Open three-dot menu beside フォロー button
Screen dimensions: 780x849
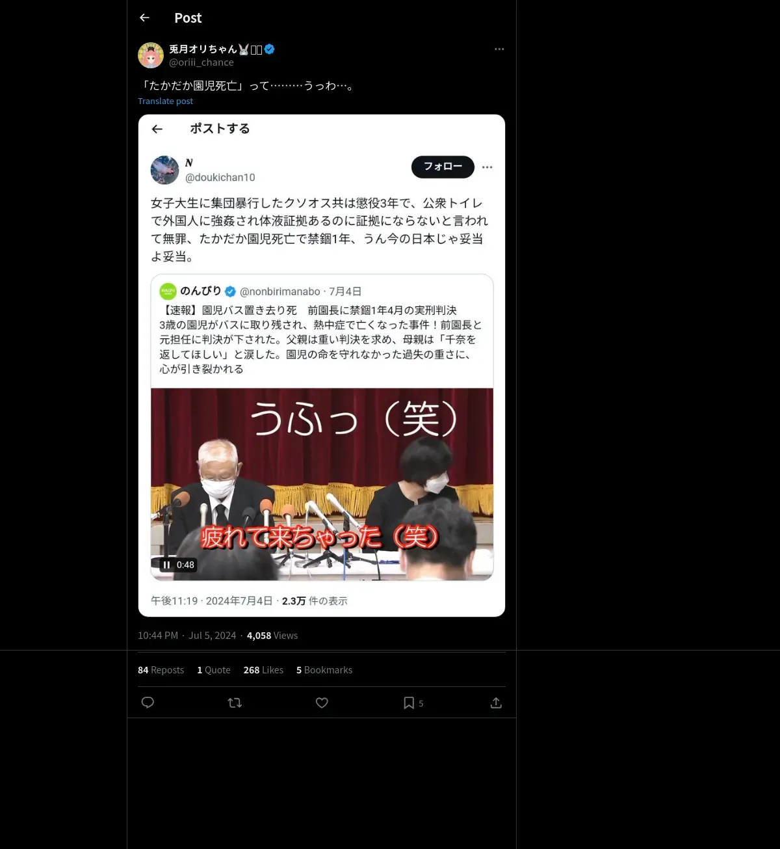(x=487, y=167)
